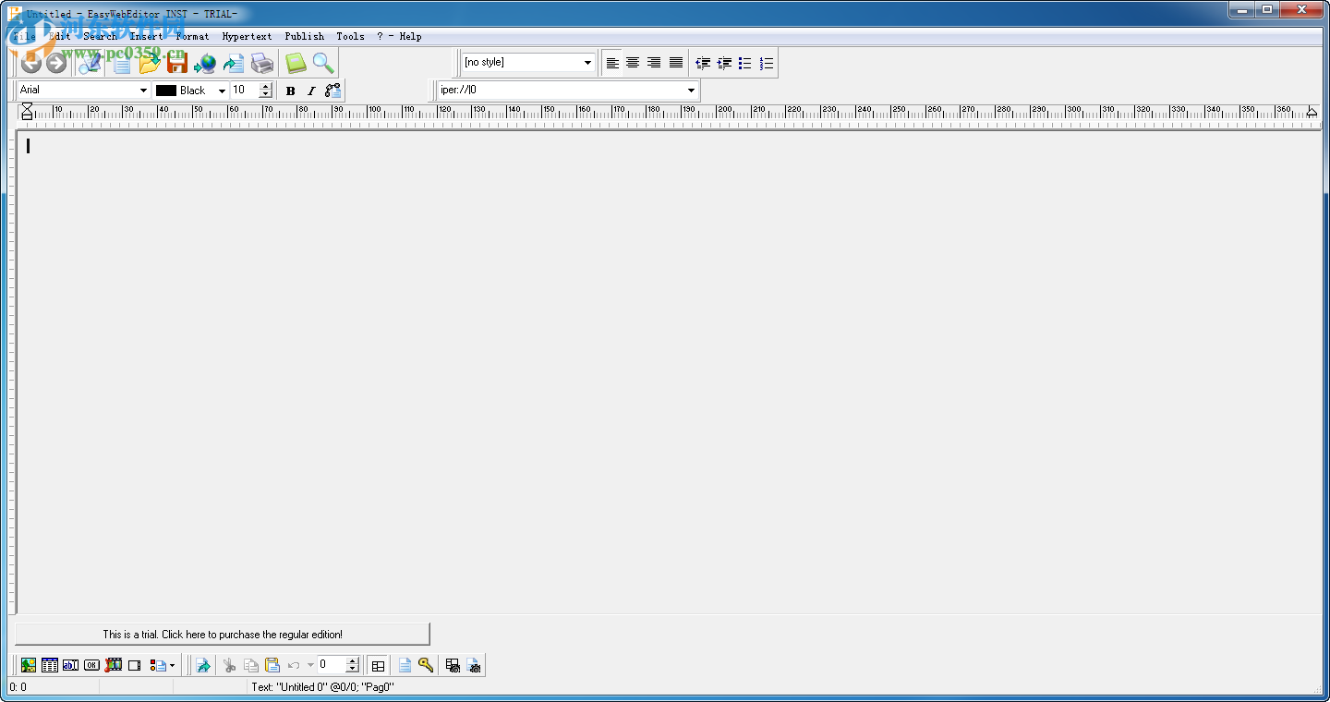Save the document with the floppy disk icon
This screenshot has height=702, width=1330.
pos(177,63)
